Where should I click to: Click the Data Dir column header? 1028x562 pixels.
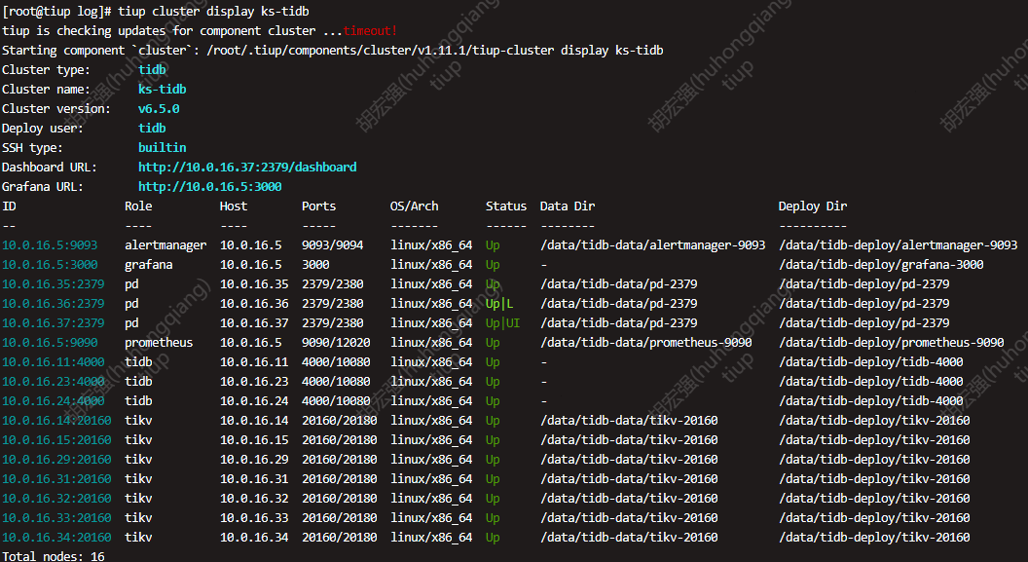click(568, 206)
